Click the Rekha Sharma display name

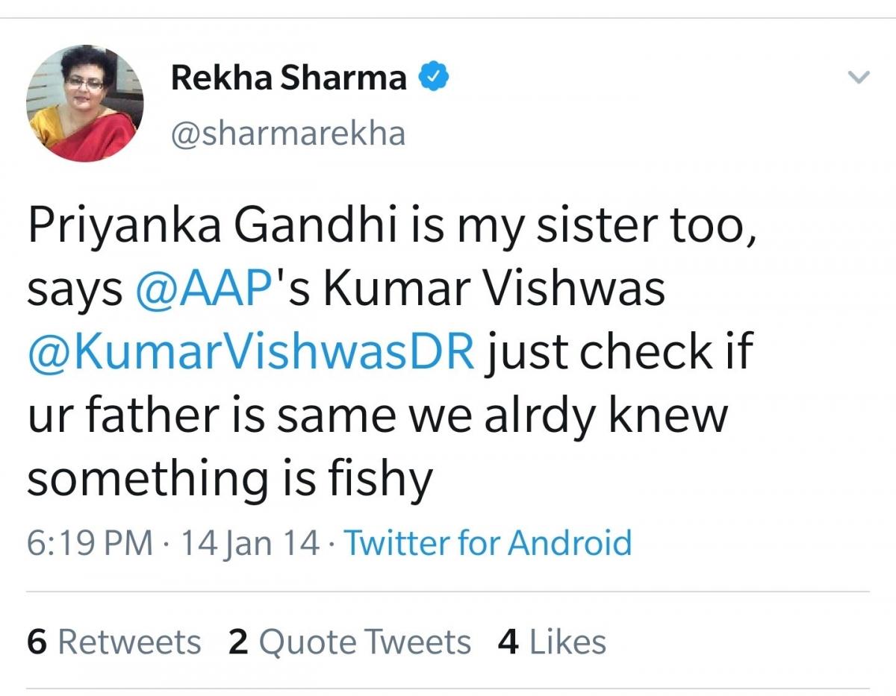tap(289, 78)
